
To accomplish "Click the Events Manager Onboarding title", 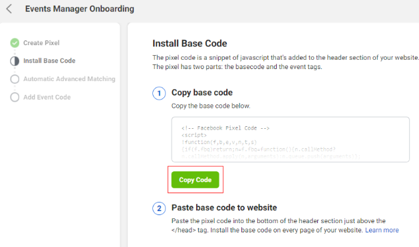I will point(80,9).
